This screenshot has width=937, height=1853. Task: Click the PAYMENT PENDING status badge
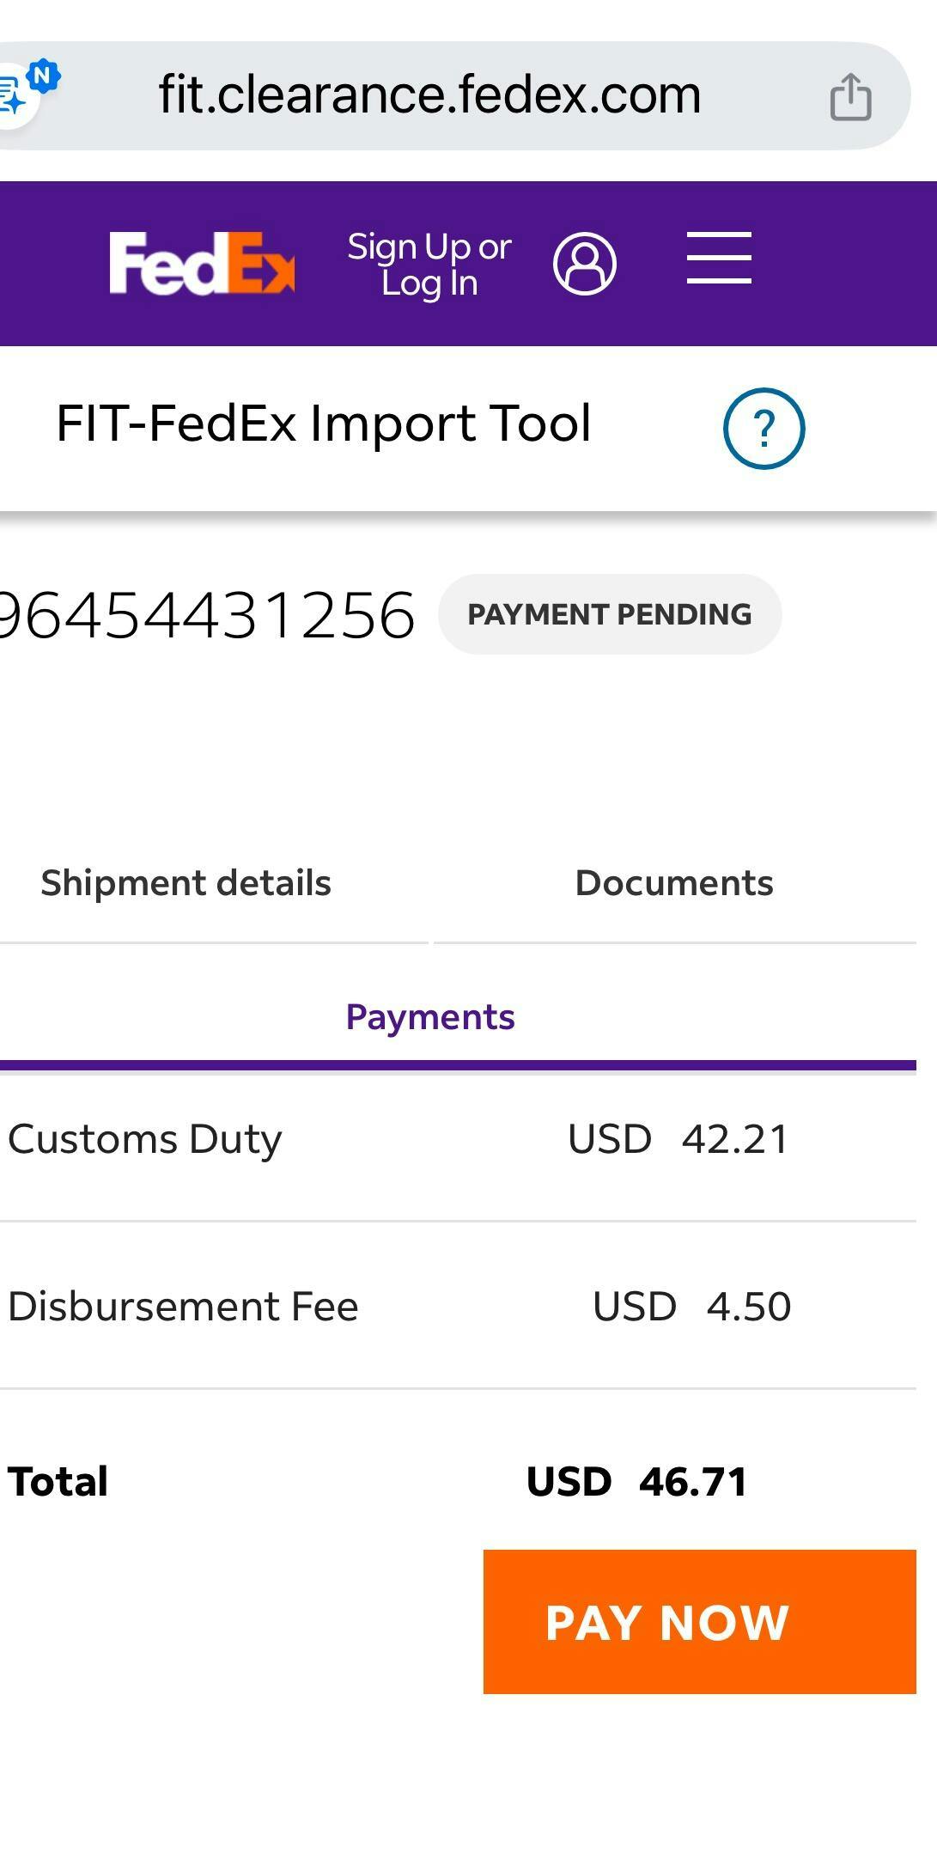[x=610, y=614]
